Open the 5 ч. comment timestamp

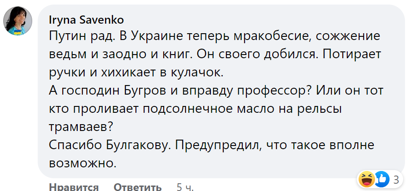(185, 187)
